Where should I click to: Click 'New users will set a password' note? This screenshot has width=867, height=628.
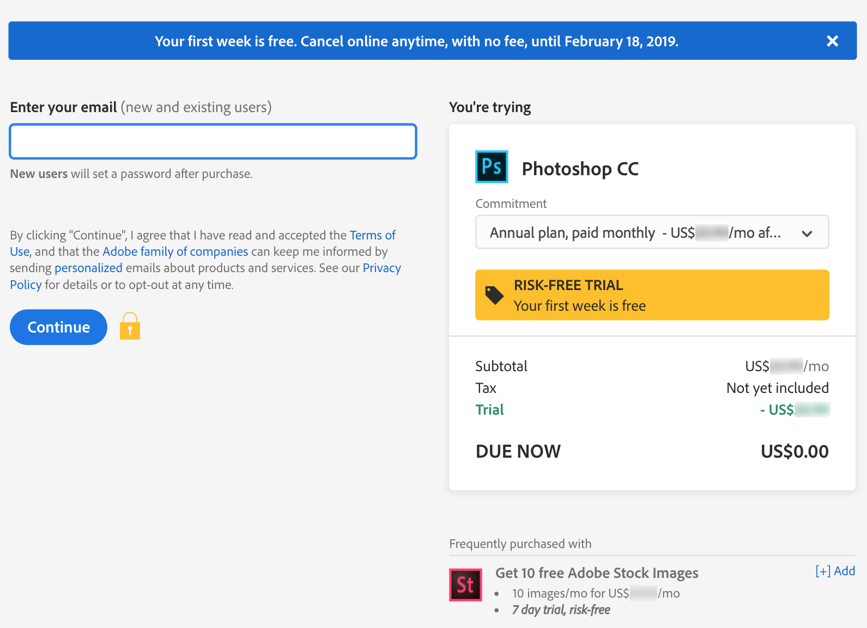(x=131, y=174)
